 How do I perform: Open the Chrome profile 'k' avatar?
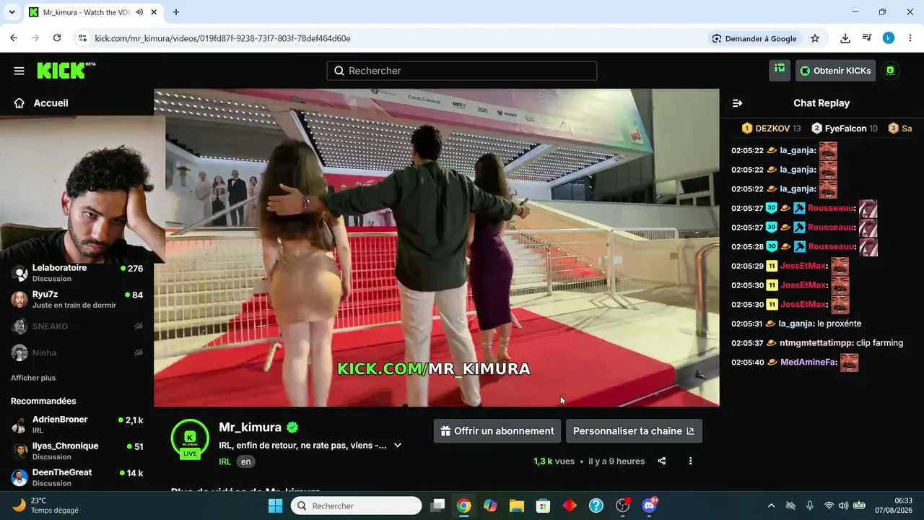(x=889, y=38)
